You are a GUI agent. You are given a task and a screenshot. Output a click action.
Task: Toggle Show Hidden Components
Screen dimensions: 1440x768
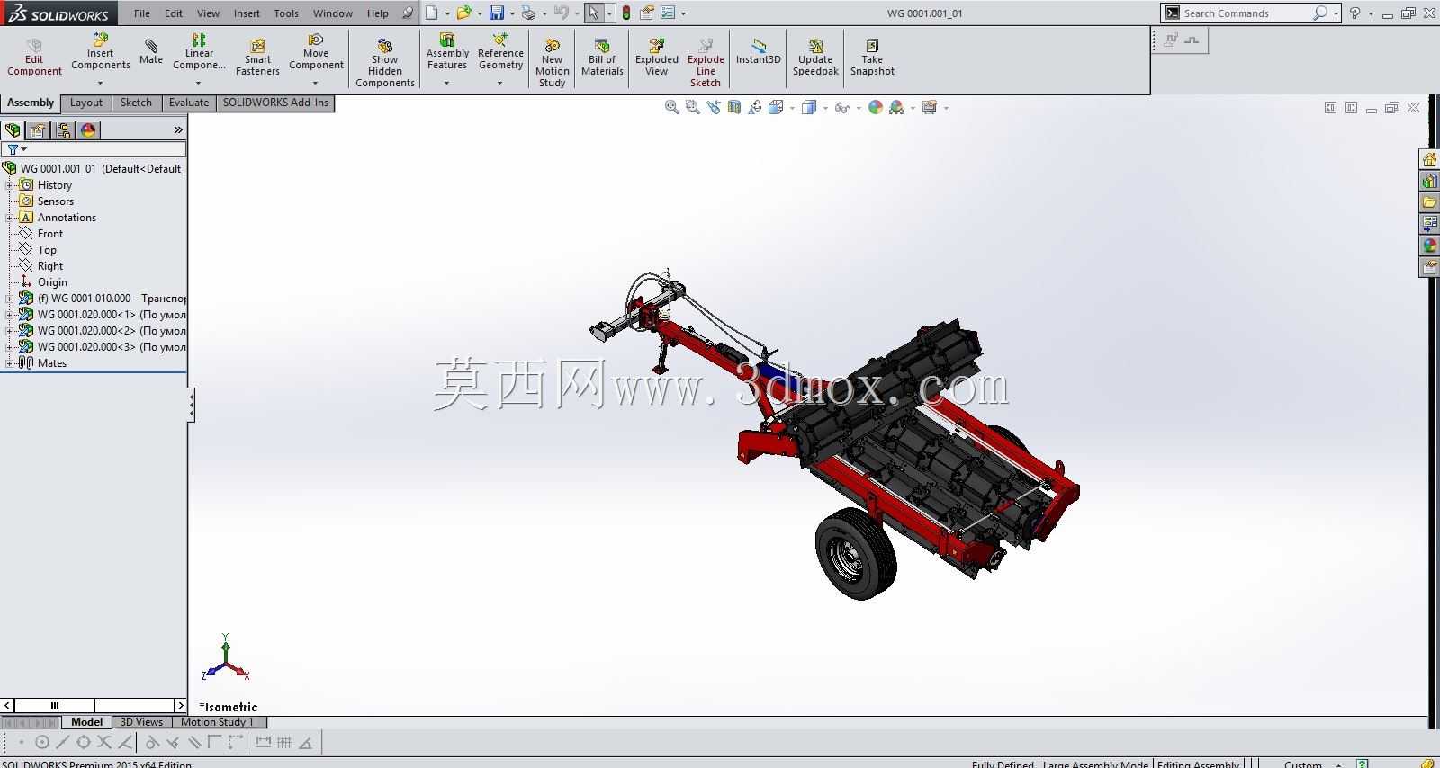384,63
